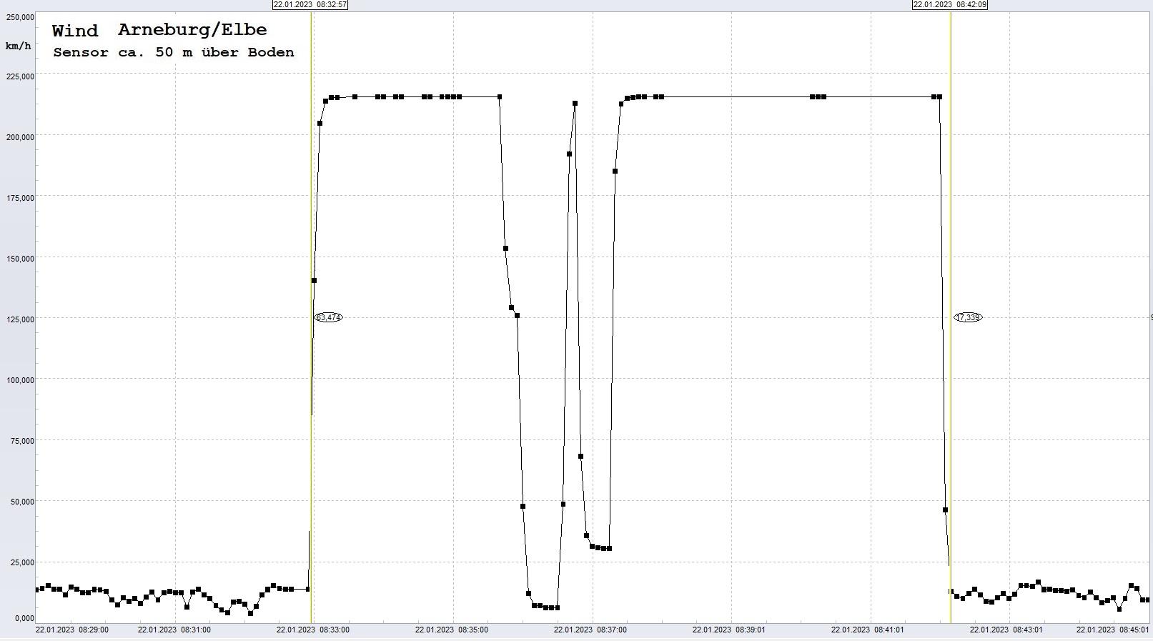
Task: Click the 08:45:01 x-axis time label
Action: (1113, 630)
